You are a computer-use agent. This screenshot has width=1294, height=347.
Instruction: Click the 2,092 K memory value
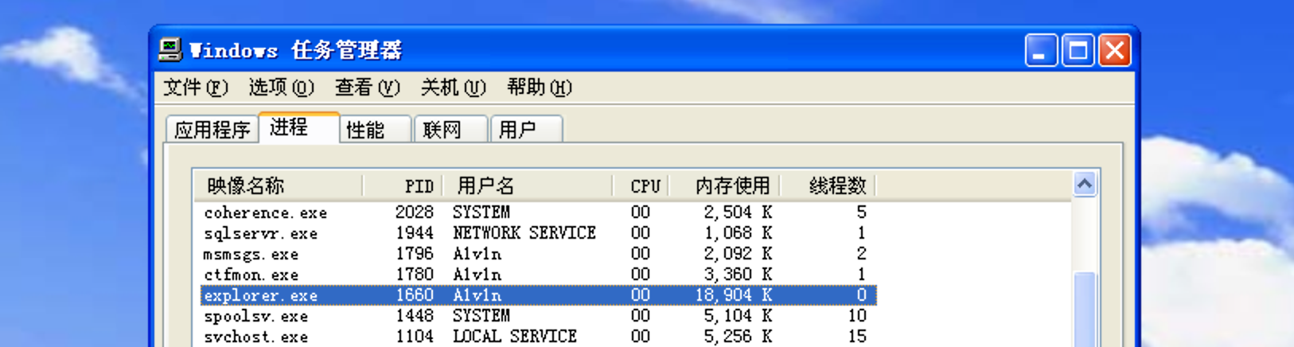tap(738, 254)
